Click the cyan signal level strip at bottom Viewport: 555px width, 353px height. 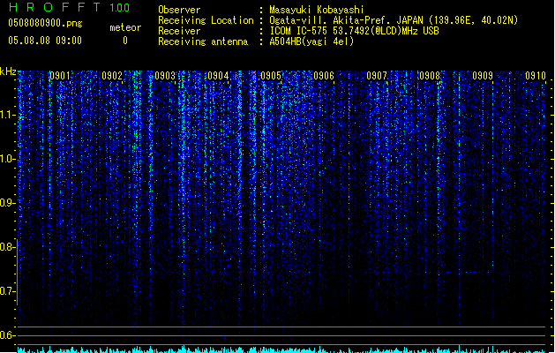click(x=283, y=349)
